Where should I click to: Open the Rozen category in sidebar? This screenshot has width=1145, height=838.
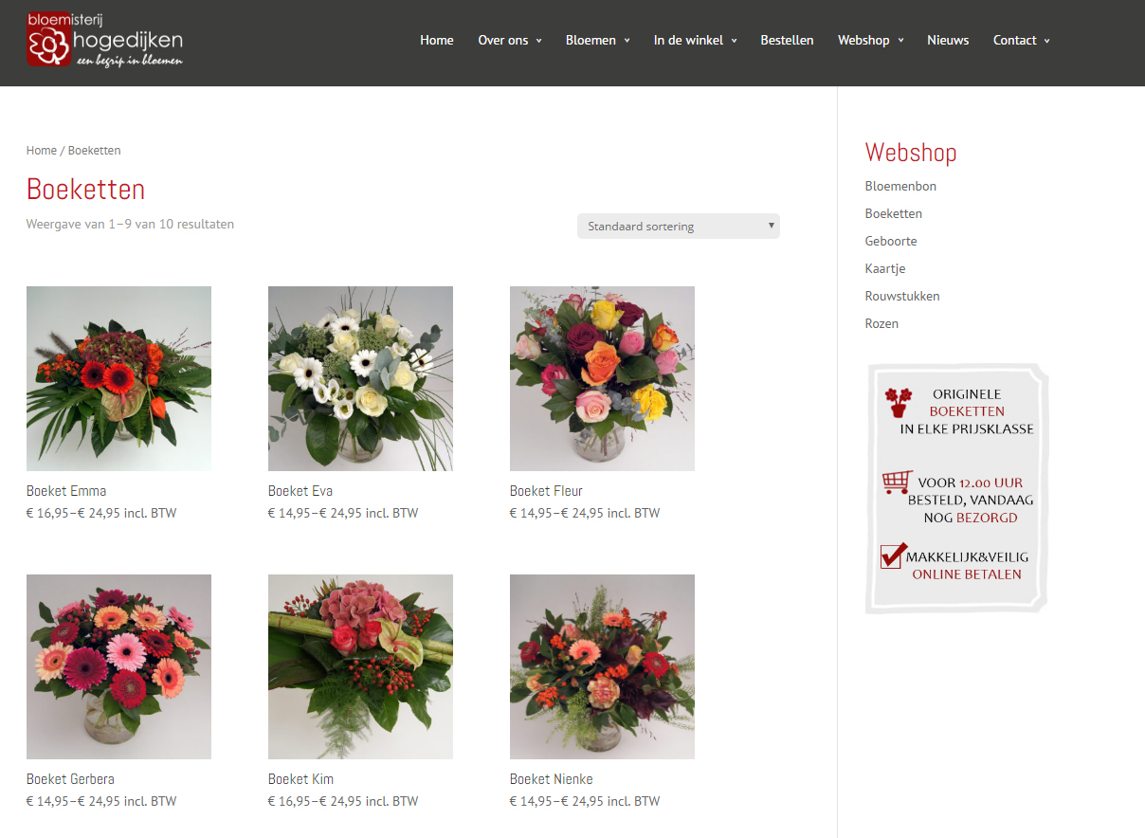click(881, 323)
